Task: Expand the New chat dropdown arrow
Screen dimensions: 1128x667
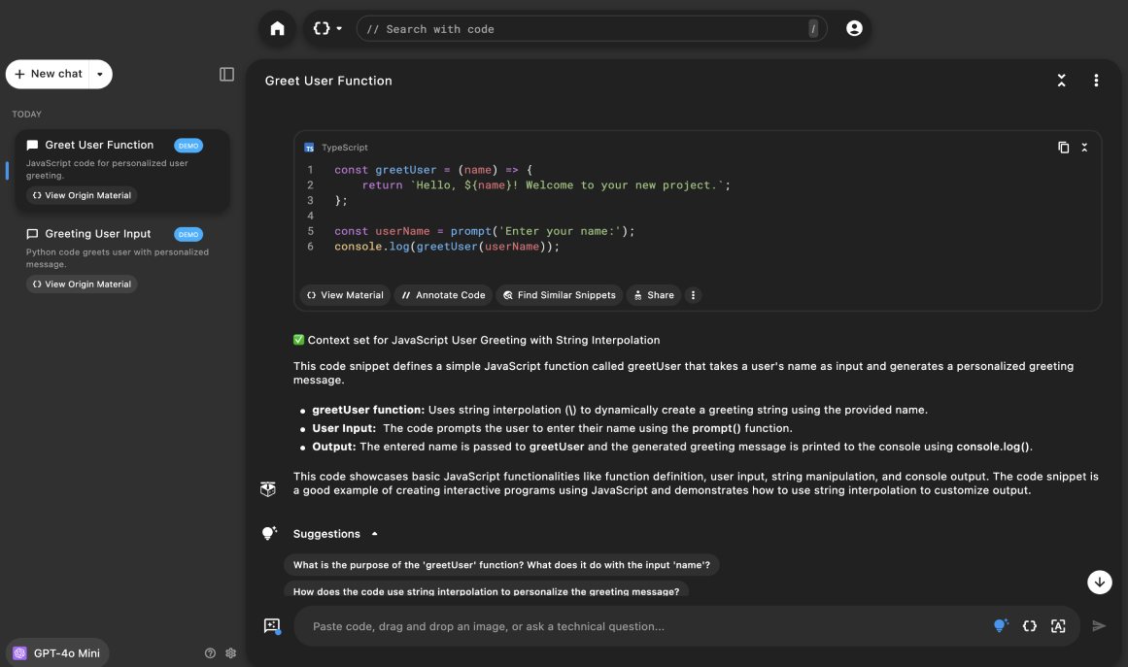Action: pyautogui.click(x=100, y=74)
